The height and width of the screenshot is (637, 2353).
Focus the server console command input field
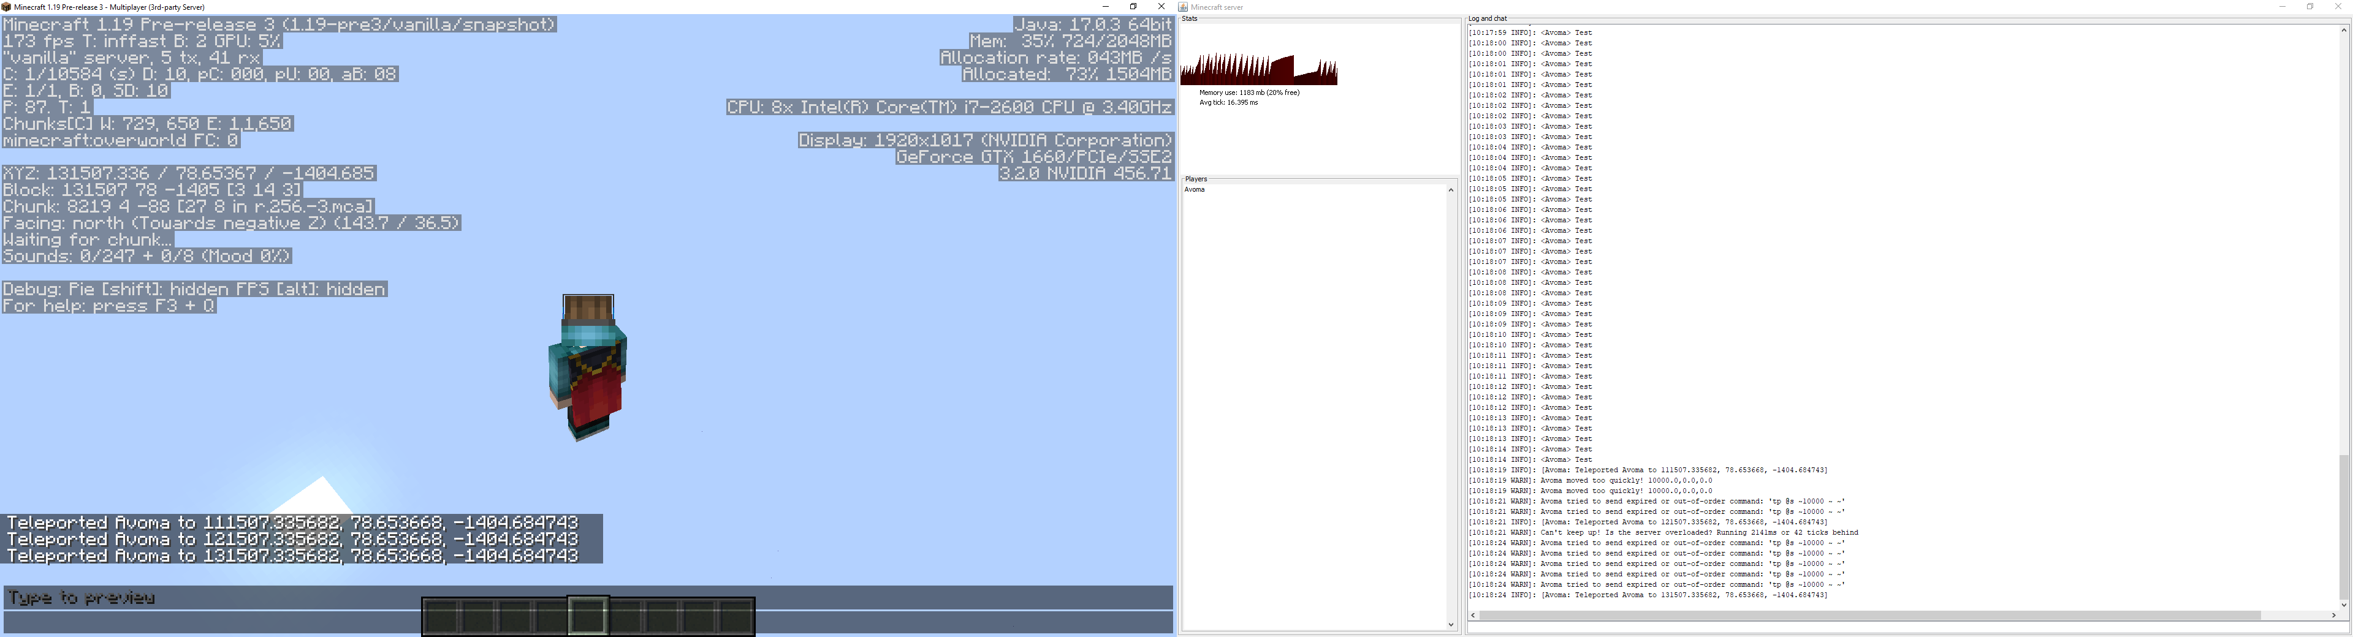pos(1907,628)
